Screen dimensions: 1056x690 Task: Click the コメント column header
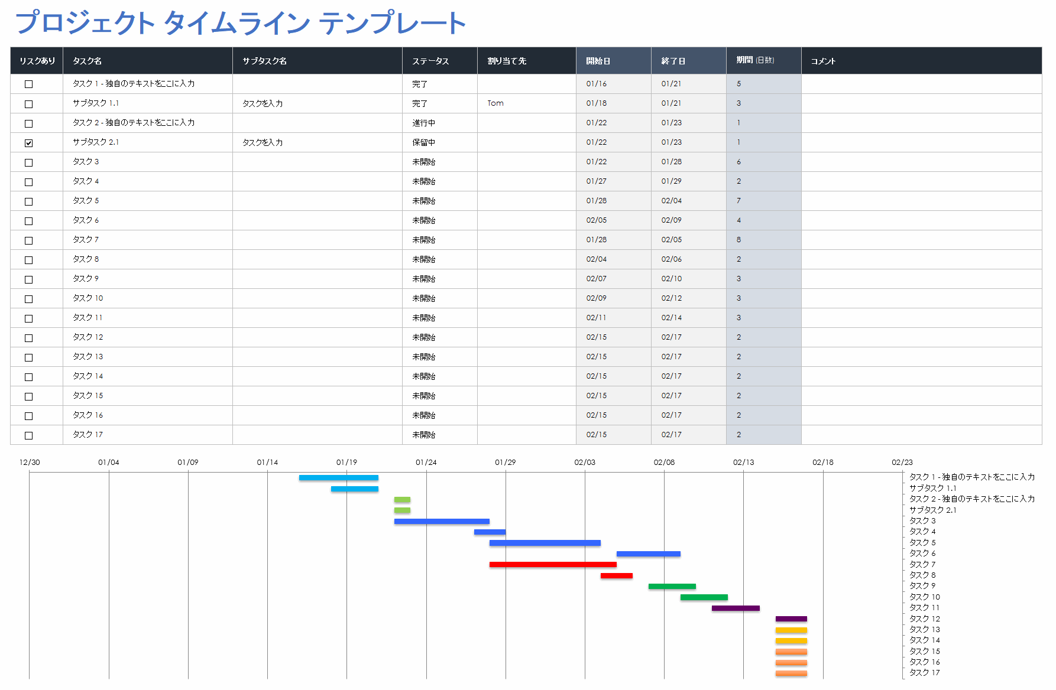[922, 61]
